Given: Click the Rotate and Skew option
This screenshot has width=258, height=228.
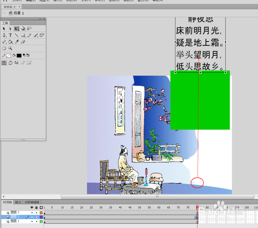Looking at the screenshot, I should coord(11,63).
